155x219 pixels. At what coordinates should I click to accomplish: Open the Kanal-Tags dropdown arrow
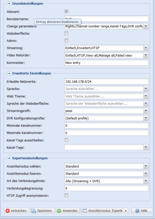(x=146, y=147)
